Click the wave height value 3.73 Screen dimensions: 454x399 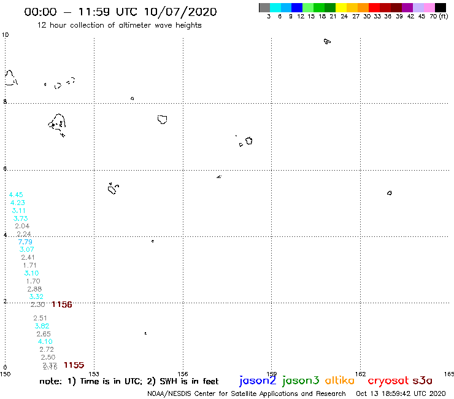[x=21, y=219]
